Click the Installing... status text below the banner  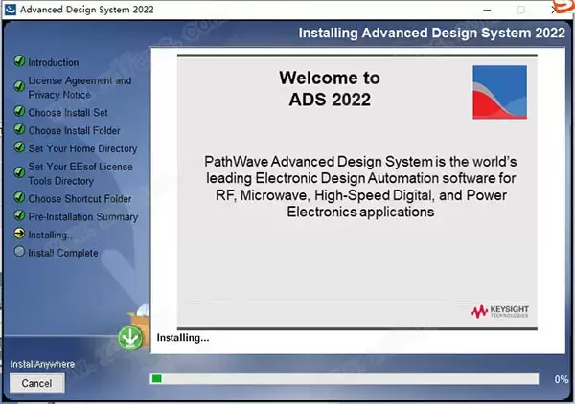pos(183,337)
